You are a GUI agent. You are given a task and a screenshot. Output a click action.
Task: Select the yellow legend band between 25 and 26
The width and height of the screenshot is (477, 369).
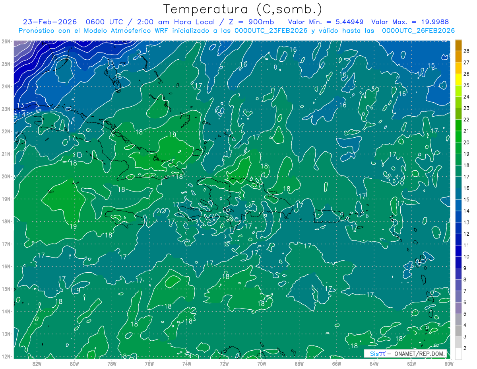pos(458,79)
